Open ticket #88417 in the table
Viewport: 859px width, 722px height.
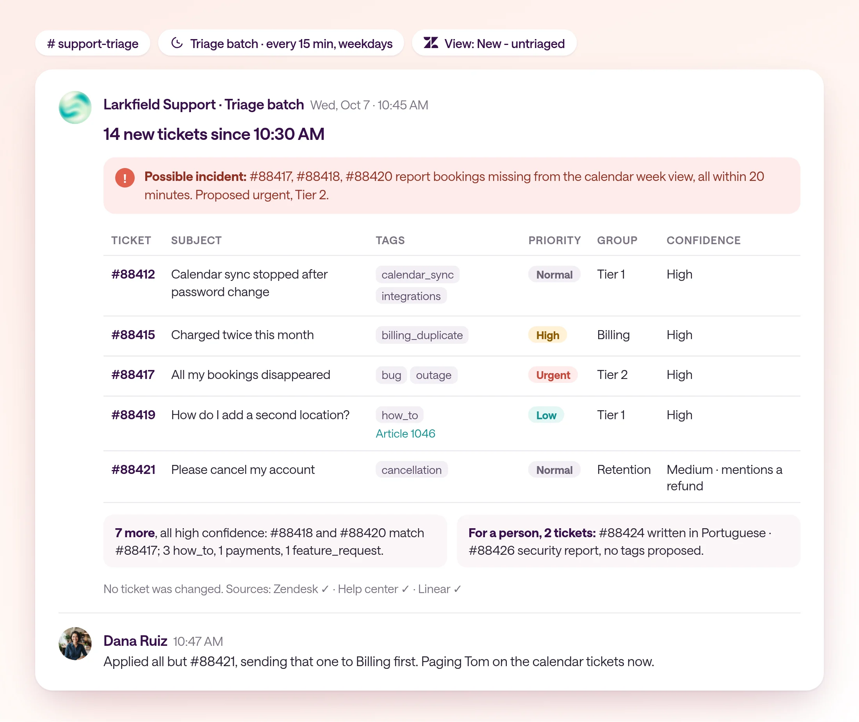(133, 375)
